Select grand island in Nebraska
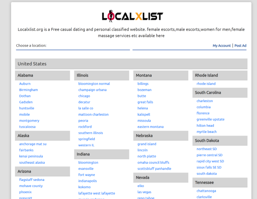The height and width of the screenshot is (199, 257). pyautogui.click(x=147, y=144)
